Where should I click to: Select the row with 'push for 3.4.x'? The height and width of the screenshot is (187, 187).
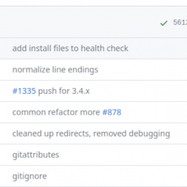[x=93, y=91]
